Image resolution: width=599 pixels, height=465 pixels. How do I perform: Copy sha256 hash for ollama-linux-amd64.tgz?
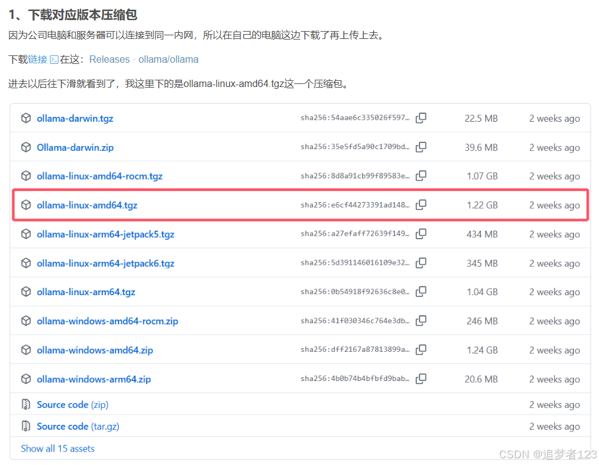[421, 205]
